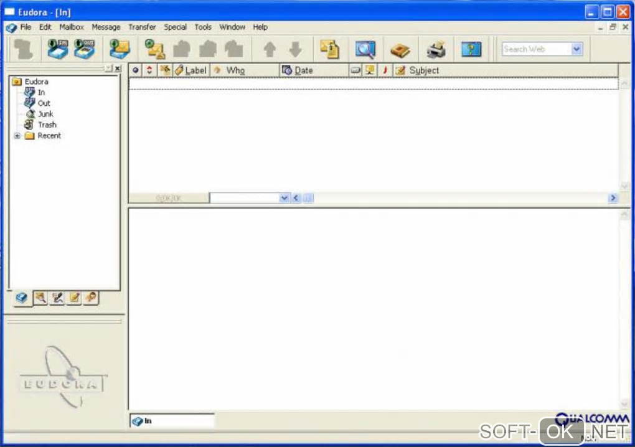This screenshot has width=635, height=447.
Task: Click the Delete Message toolbar icon
Action: (23, 49)
